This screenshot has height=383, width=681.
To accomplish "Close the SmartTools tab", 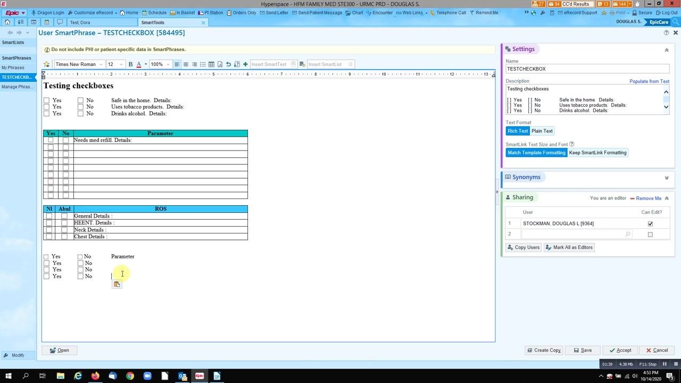I will [203, 23].
